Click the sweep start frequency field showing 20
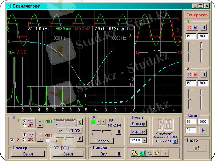Viewport: 215px width, 161px height. pyautogui.click(x=191, y=122)
